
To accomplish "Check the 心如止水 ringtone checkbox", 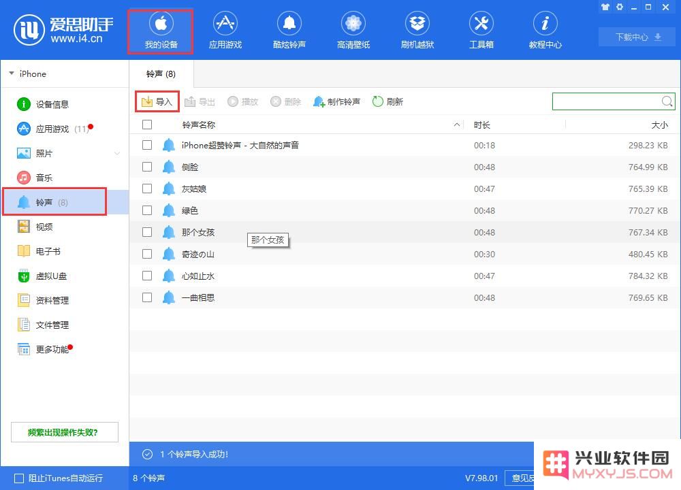I will pyautogui.click(x=147, y=276).
